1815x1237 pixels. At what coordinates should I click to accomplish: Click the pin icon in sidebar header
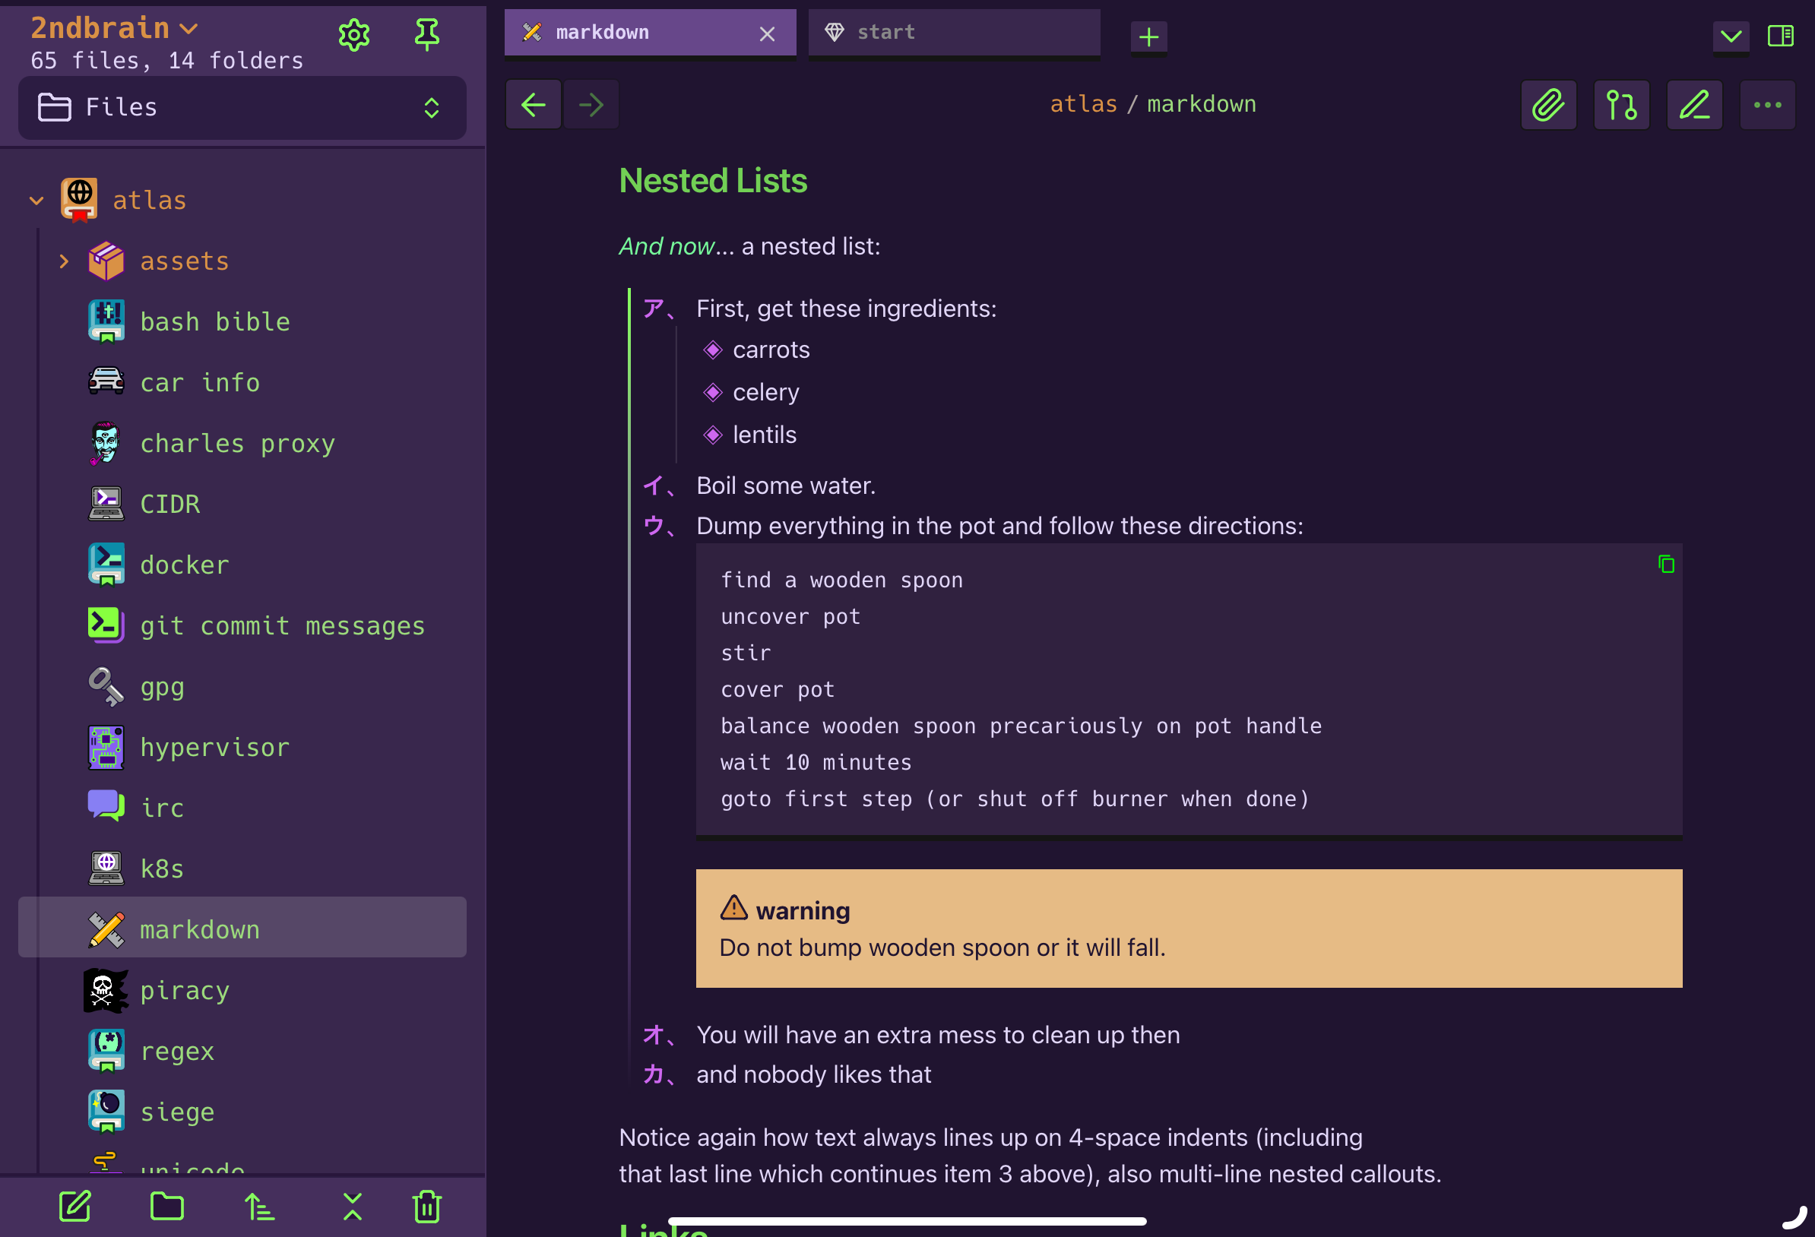426,34
